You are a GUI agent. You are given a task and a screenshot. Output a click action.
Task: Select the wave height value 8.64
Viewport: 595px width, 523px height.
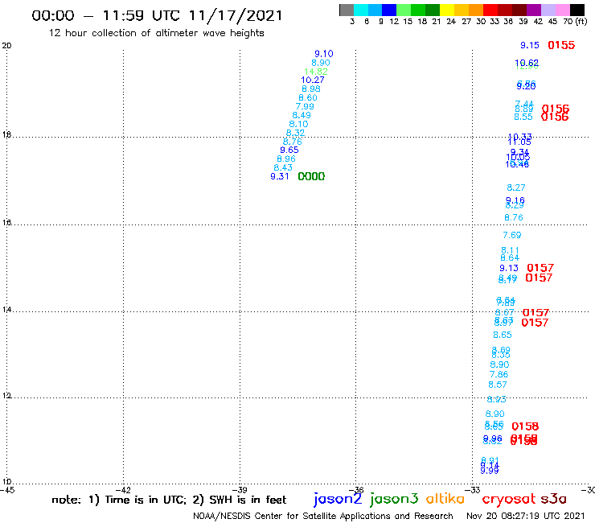(510, 258)
